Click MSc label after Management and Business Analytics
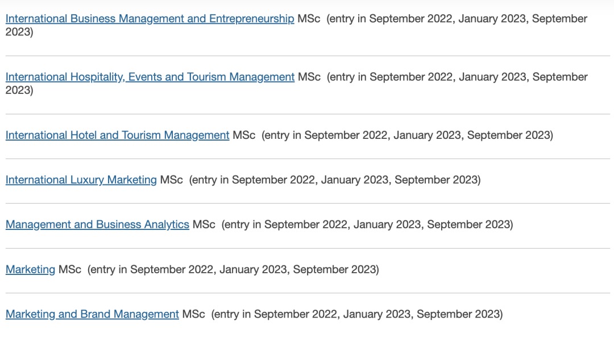The height and width of the screenshot is (337, 614). (204, 225)
